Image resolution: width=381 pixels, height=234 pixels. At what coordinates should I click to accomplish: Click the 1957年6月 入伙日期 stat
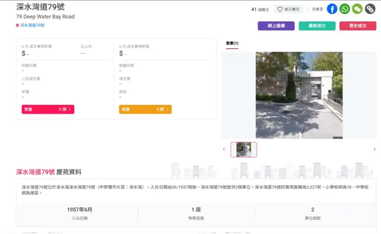(x=80, y=214)
